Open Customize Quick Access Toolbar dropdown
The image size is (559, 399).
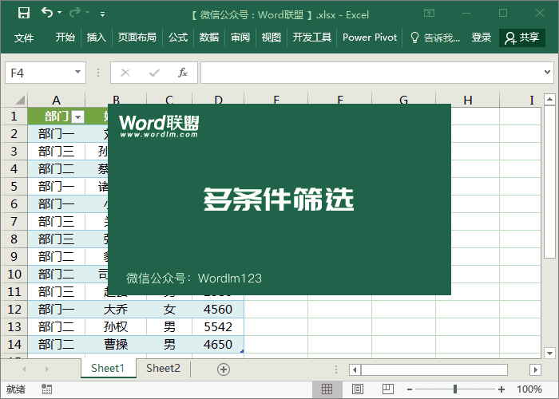[x=102, y=14]
